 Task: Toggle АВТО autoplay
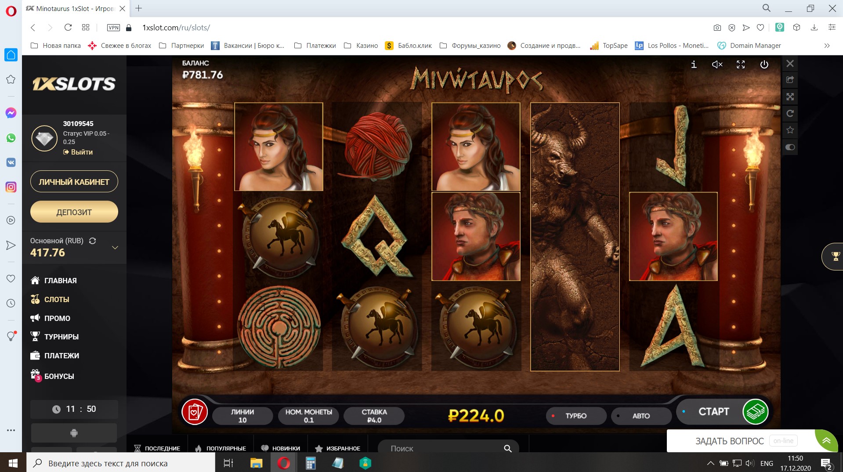641,416
